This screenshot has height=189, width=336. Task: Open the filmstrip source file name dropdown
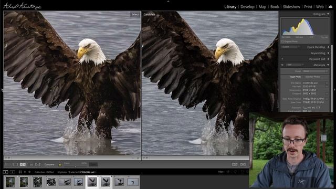(88, 172)
